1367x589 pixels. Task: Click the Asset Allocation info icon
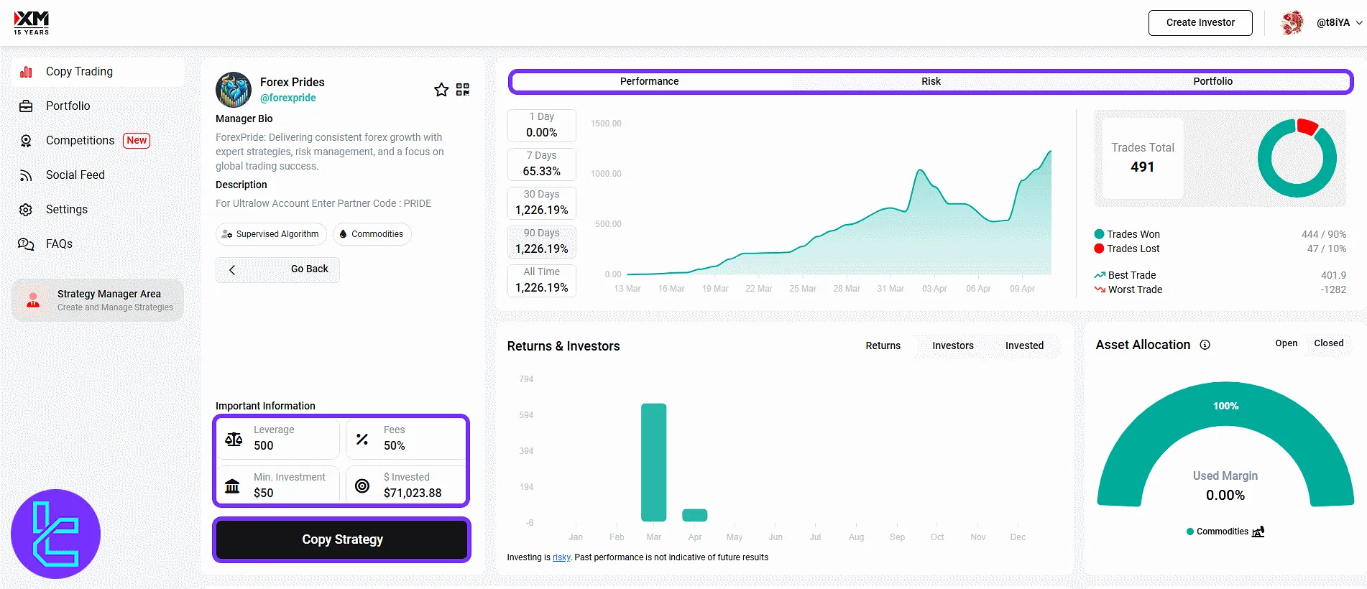[x=1205, y=345]
